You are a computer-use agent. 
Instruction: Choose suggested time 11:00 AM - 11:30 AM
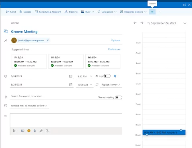pos(103,61)
